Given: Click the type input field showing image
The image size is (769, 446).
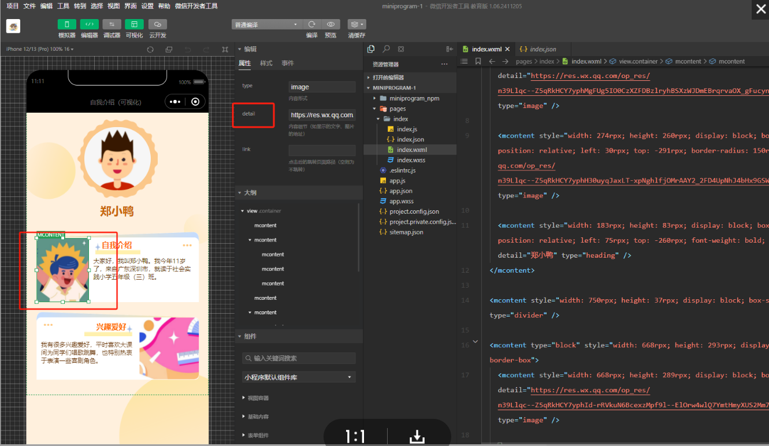Looking at the screenshot, I should point(322,87).
